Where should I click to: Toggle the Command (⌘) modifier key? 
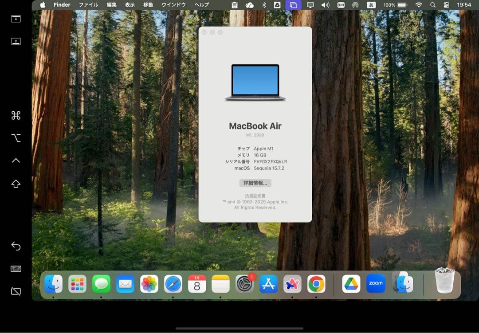[16, 115]
